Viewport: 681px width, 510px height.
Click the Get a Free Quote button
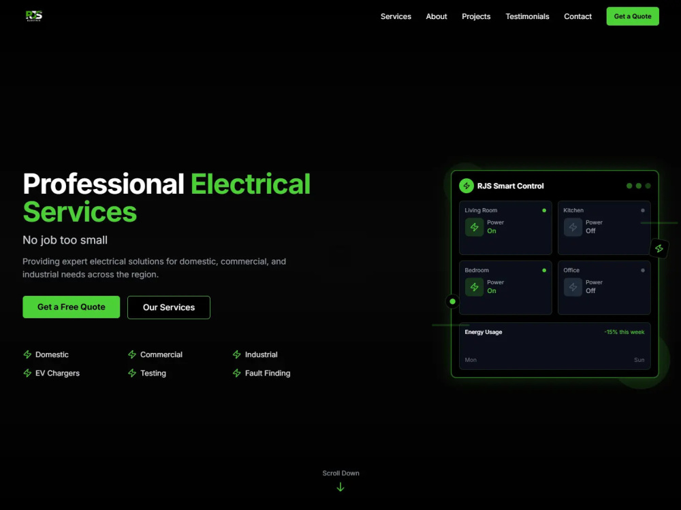pyautogui.click(x=72, y=307)
